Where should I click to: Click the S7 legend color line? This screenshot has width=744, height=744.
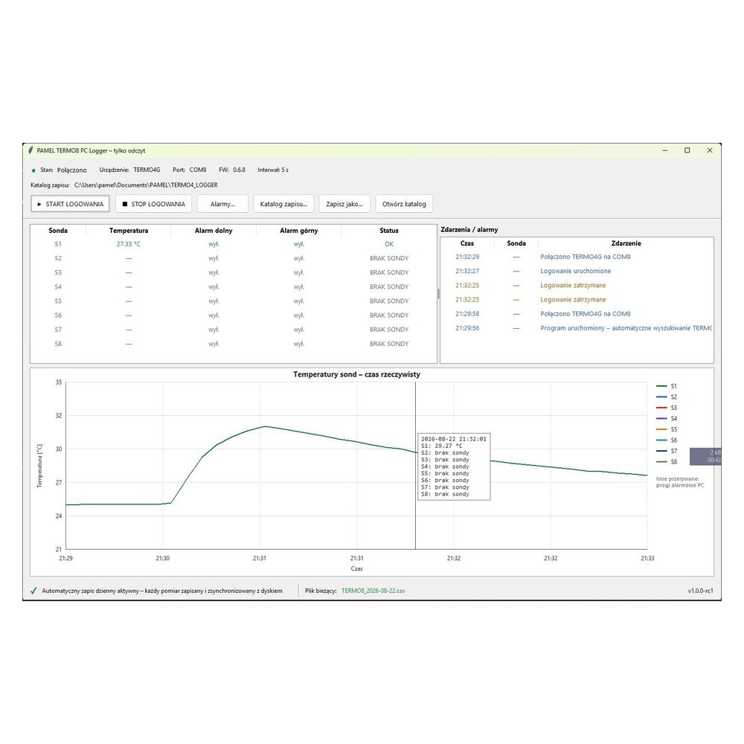(661, 452)
